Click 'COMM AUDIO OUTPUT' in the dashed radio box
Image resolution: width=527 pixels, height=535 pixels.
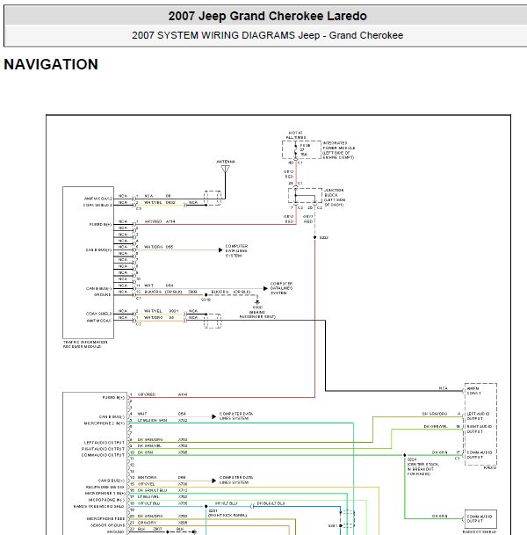[x=480, y=454]
